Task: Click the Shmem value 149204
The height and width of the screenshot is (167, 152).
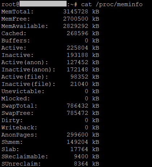Action: [77, 142]
